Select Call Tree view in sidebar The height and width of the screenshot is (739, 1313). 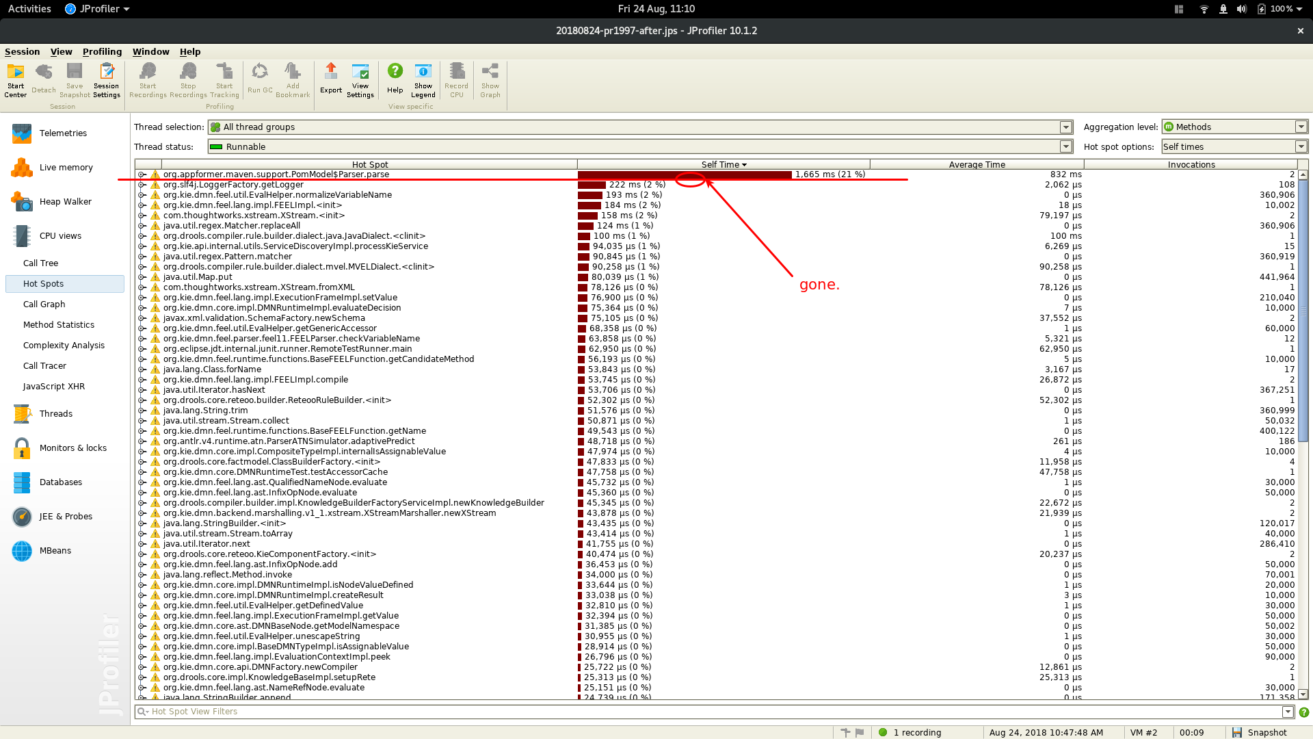(x=40, y=263)
